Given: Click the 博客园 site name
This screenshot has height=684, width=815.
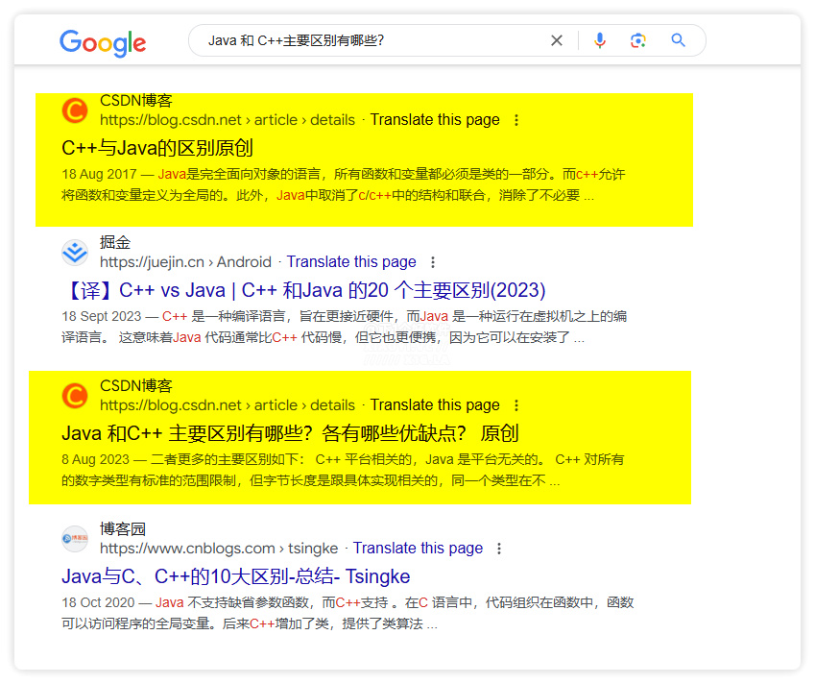Looking at the screenshot, I should pyautogui.click(x=123, y=528).
